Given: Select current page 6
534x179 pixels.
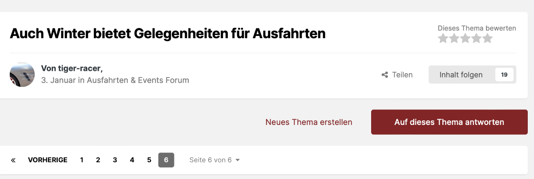Looking at the screenshot, I should (x=166, y=160).
